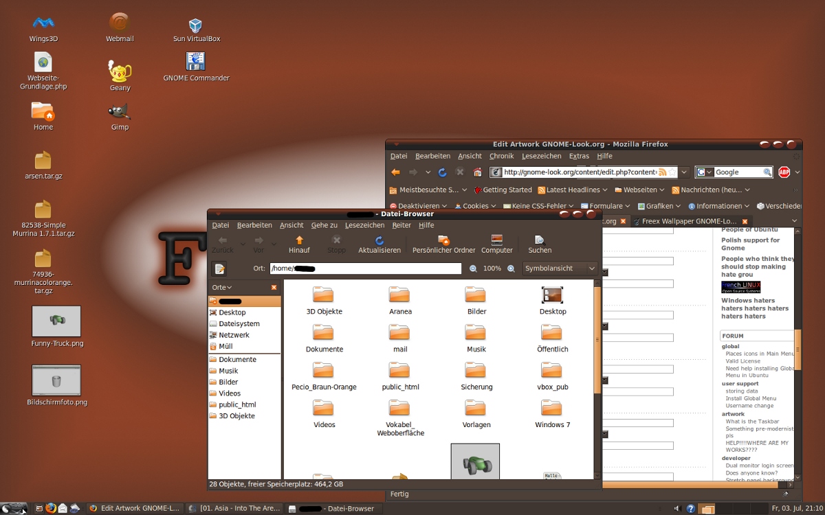Go to Persönlicher Ordner in Datei-Browser
Image resolution: width=825 pixels, height=515 pixels.
[x=443, y=244]
